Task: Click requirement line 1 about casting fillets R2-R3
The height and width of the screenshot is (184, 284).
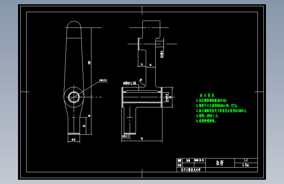Action: tap(211, 101)
